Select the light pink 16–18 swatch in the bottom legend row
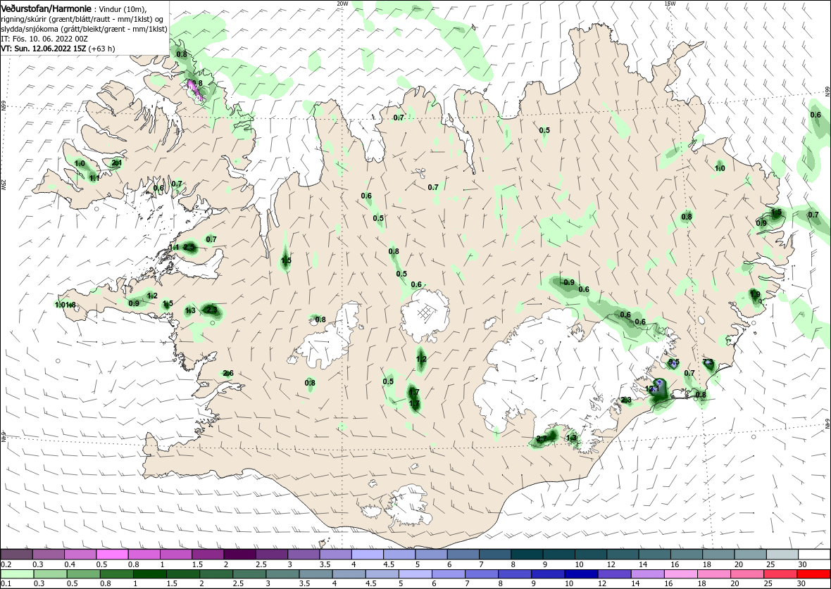Viewport: 831px width, 589px height. click(680, 574)
